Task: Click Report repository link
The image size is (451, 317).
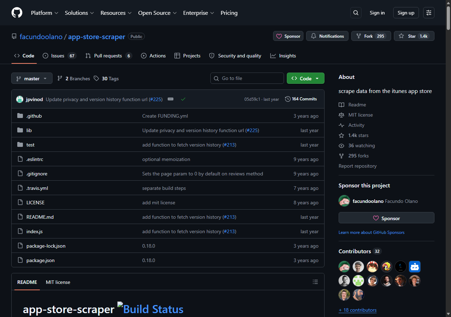Action: (x=358, y=166)
